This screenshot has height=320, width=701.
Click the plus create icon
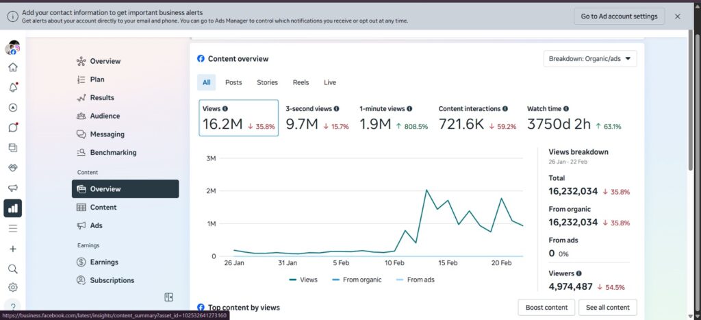(x=13, y=249)
